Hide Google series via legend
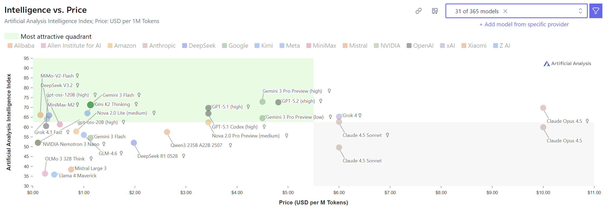The image size is (607, 212). point(235,46)
